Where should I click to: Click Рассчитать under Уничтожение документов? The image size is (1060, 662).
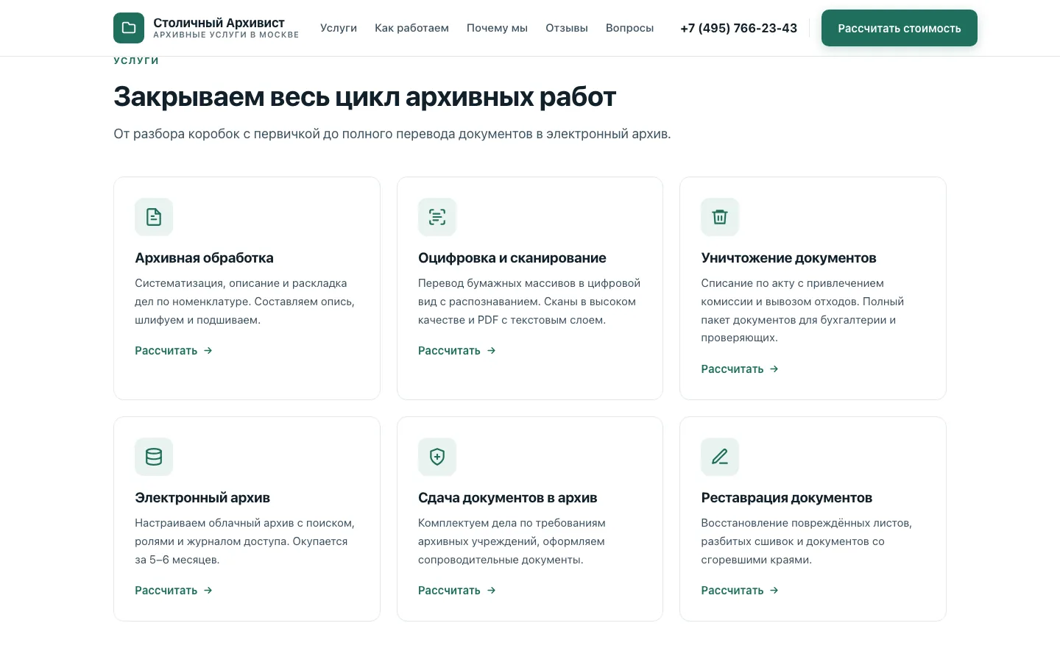pos(740,369)
